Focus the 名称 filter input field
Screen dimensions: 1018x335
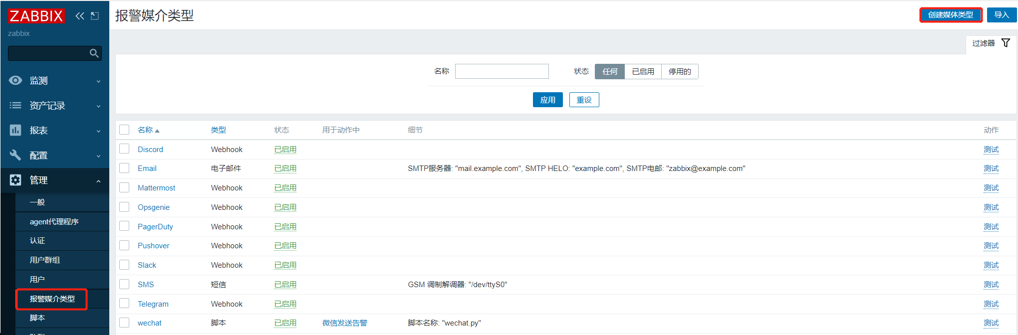click(502, 71)
